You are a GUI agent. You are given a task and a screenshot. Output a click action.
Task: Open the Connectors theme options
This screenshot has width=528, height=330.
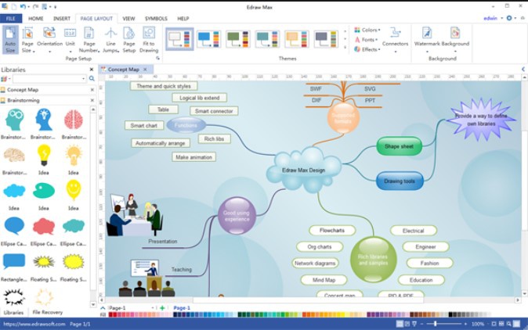coord(395,40)
